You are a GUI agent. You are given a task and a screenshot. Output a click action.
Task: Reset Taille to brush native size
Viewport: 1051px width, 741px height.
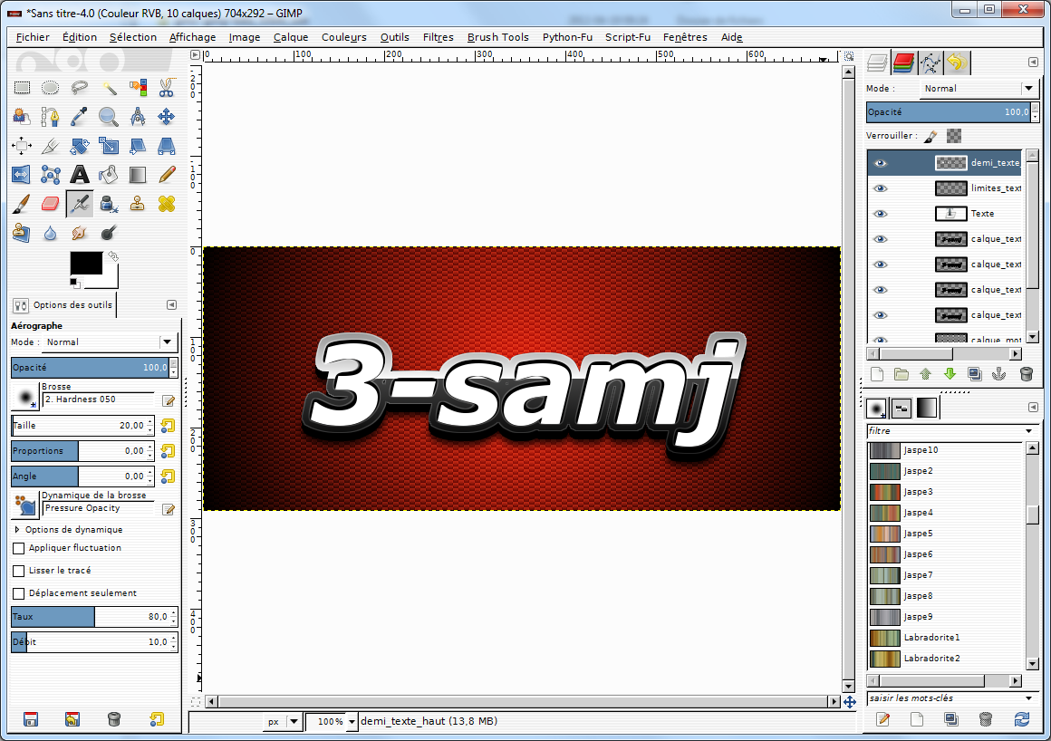click(x=168, y=426)
